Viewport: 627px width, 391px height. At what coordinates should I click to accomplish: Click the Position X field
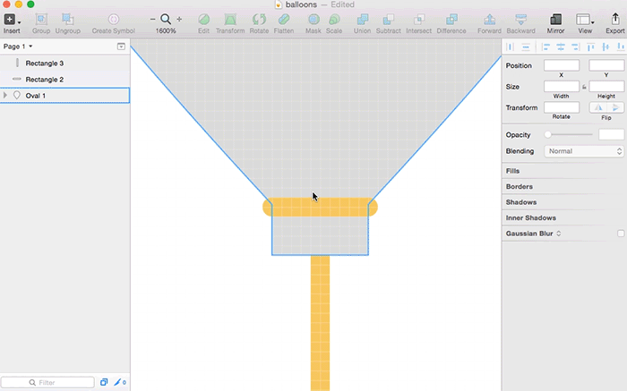coord(562,65)
